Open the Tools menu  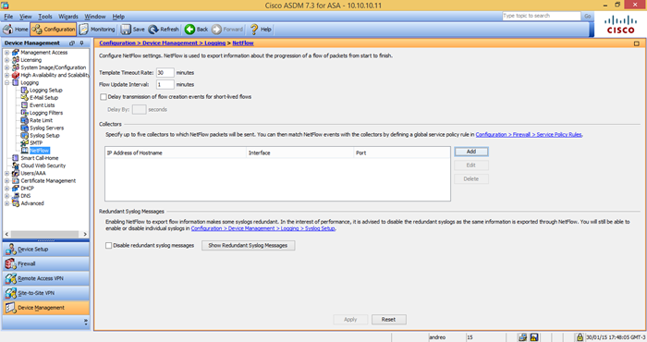pyautogui.click(x=45, y=17)
